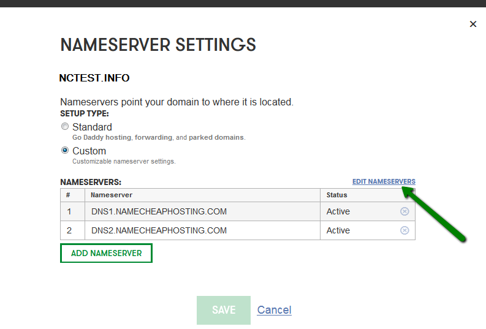Click the DNS2.NAMECHEAPHOSTING.COM cell
The width and height of the screenshot is (486, 329).
(202, 230)
